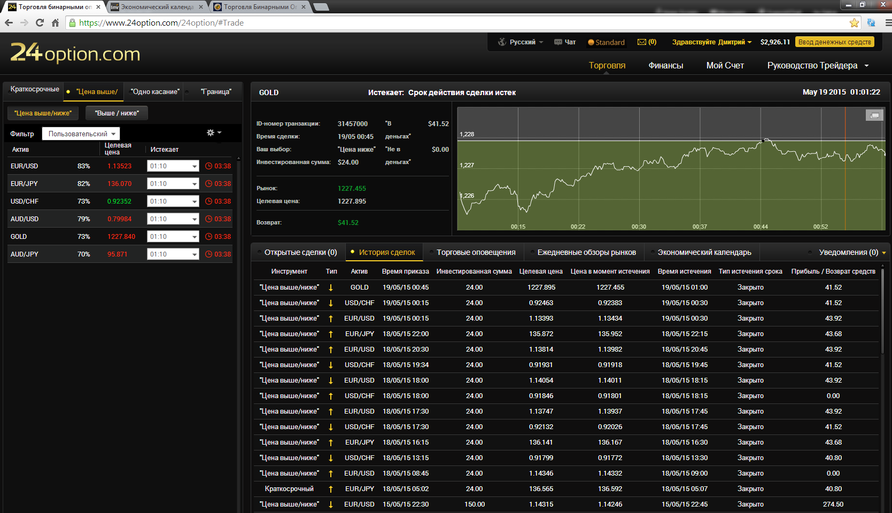Open the Пользовательский filter dropdown
The height and width of the screenshot is (513, 892).
point(81,134)
